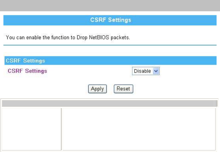Click the top gray header strip
This screenshot has height=152, width=220.
tap(110, 6)
